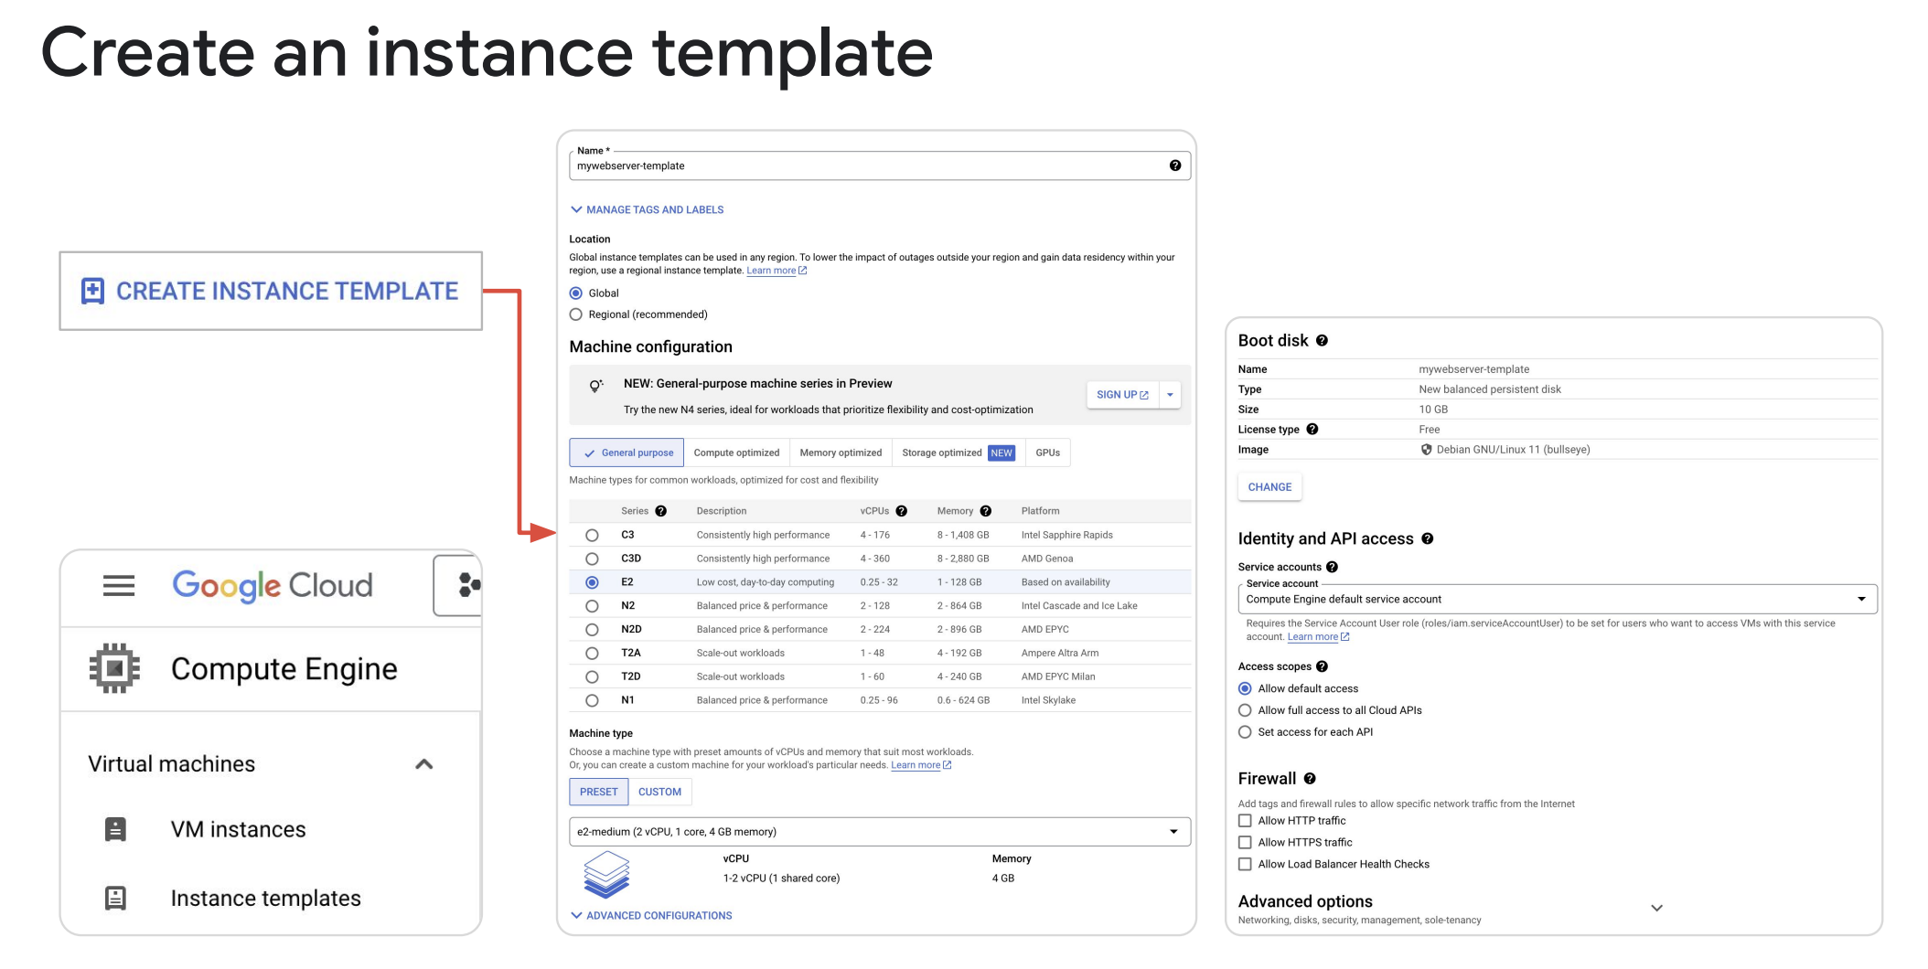The image size is (1928, 969).
Task: Expand the Advanced options section
Action: (1655, 908)
